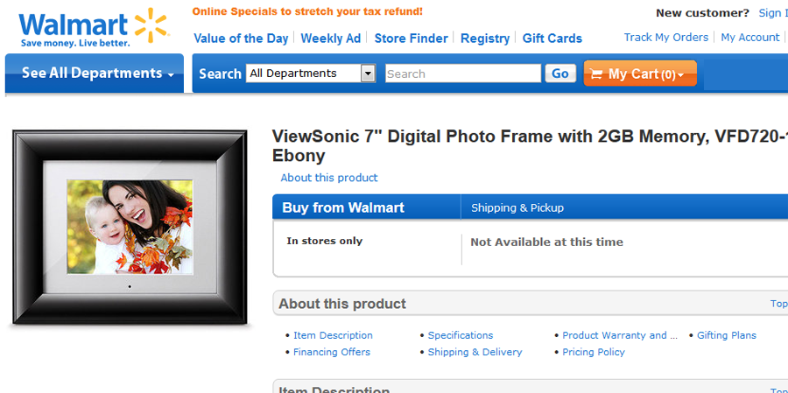Select the Buy from Walmart tab

tap(344, 207)
